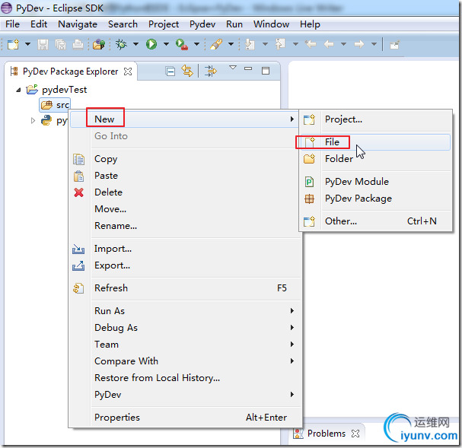The width and height of the screenshot is (462, 448).
Task: Select Project... in the New submenu
Action: click(x=376, y=119)
